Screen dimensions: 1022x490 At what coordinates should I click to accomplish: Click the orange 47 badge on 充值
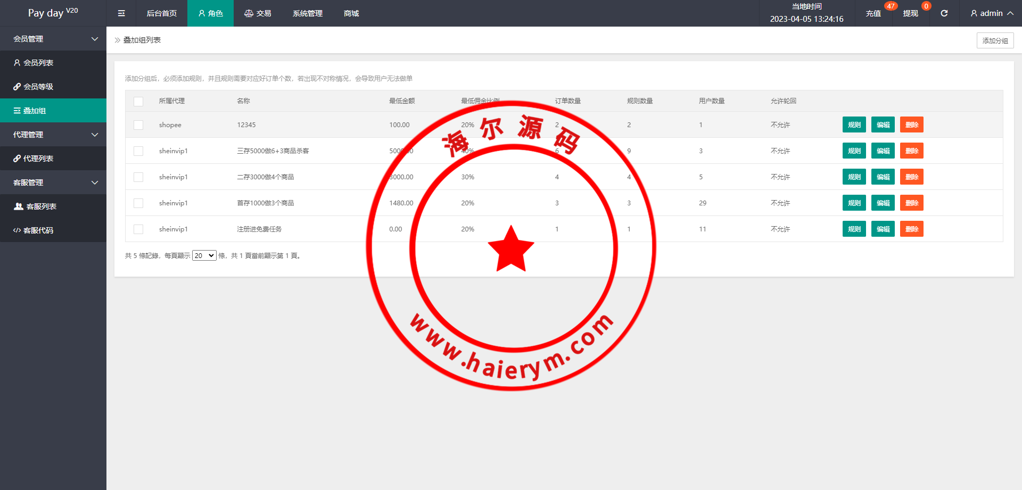click(x=891, y=6)
